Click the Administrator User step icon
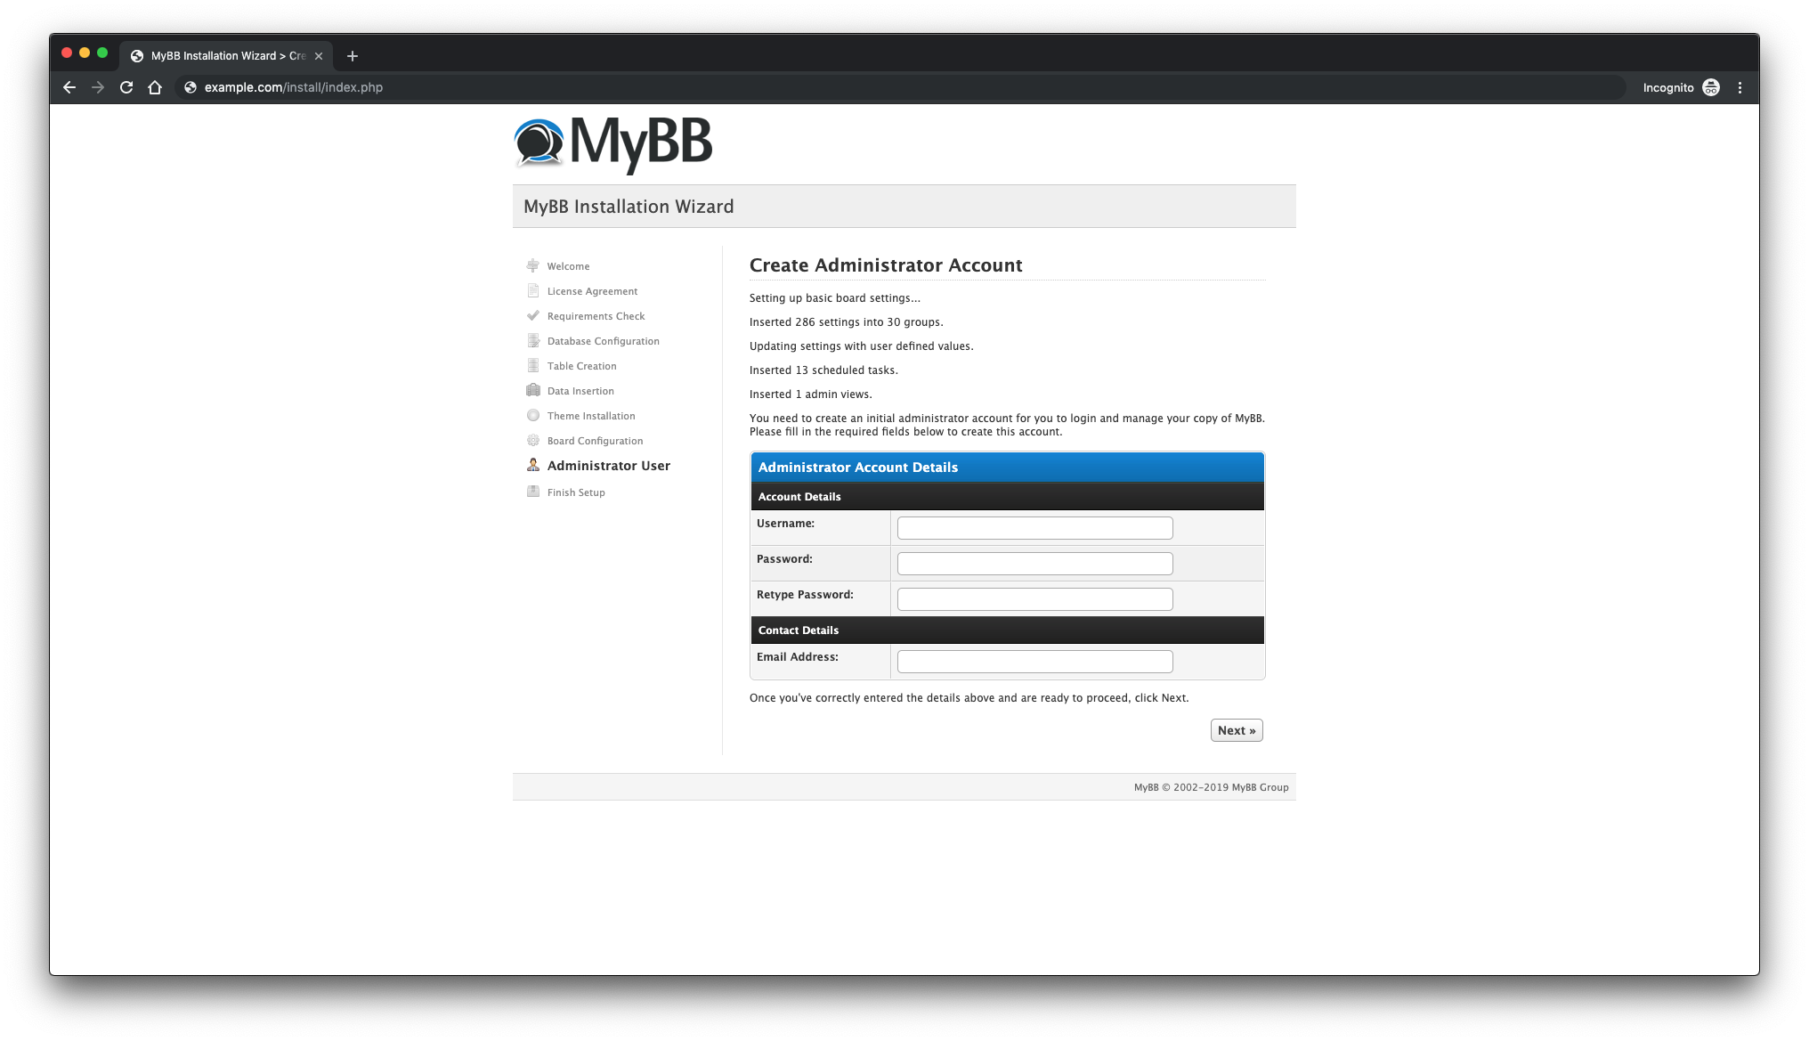The height and width of the screenshot is (1041, 1809). tap(531, 465)
